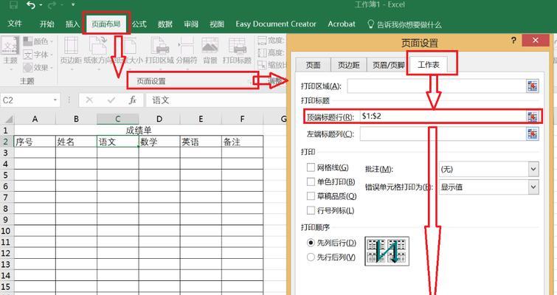
Task: Select column D header
Action: click(159, 119)
